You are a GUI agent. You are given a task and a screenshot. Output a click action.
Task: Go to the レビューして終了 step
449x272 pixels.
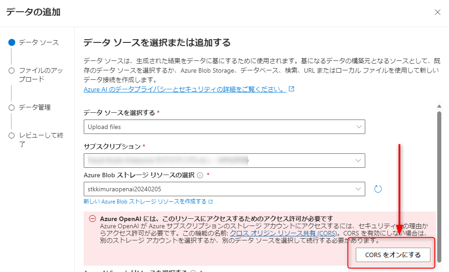(x=36, y=139)
